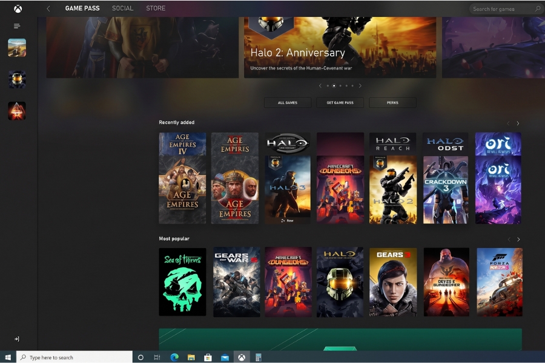Open Age of Empires II tile
Screen dimensions: 545x363
pos(235,178)
